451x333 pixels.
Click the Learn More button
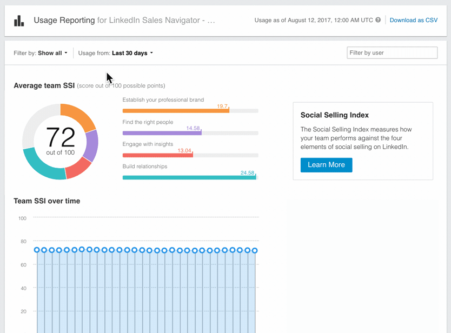[326, 165]
